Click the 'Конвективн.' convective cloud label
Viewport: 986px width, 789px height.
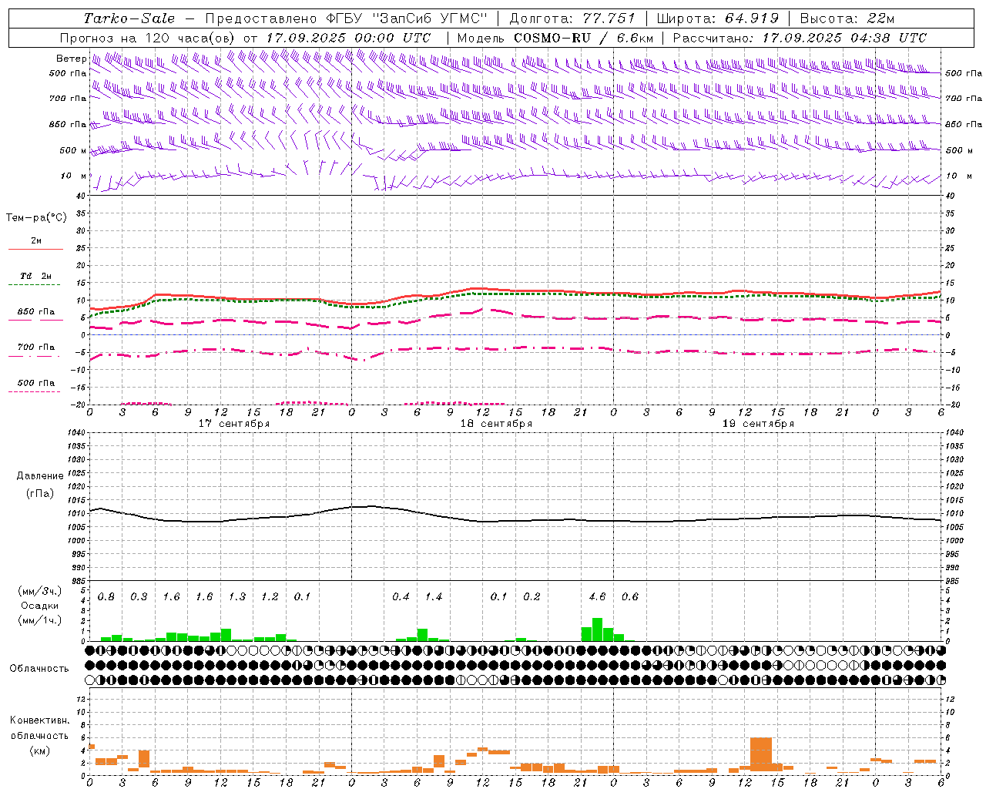[x=40, y=720]
